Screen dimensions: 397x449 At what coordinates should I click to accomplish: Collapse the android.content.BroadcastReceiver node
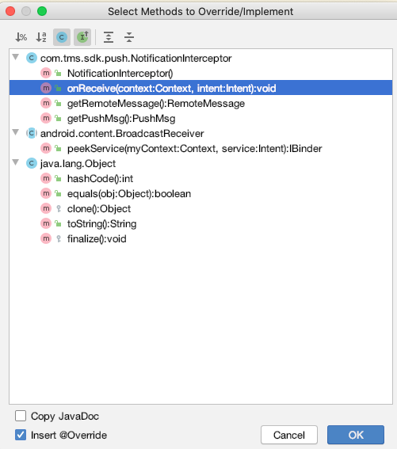tap(16, 132)
